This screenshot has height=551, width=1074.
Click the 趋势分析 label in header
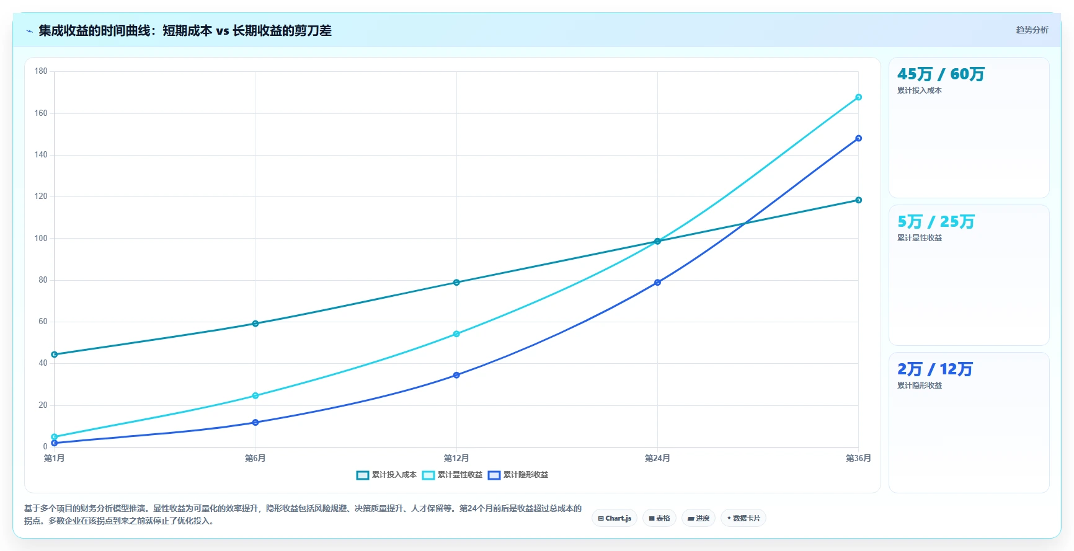(x=1032, y=30)
